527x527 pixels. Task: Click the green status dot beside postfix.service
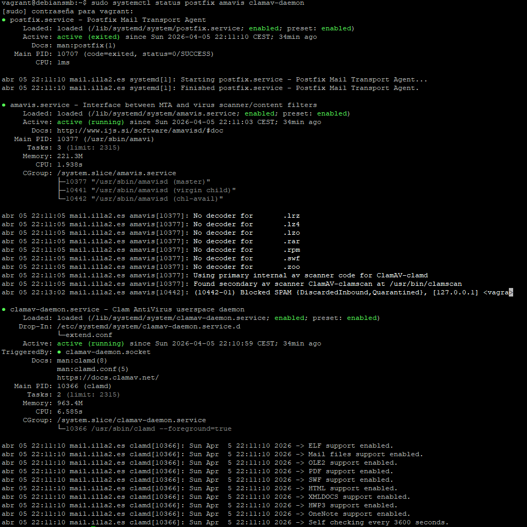tap(4, 20)
